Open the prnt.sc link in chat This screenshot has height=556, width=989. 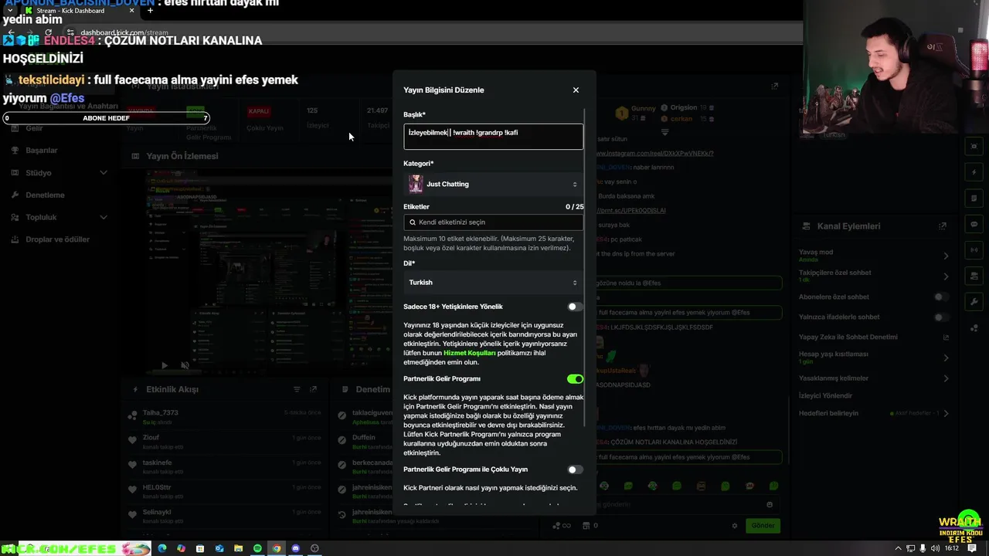click(632, 210)
